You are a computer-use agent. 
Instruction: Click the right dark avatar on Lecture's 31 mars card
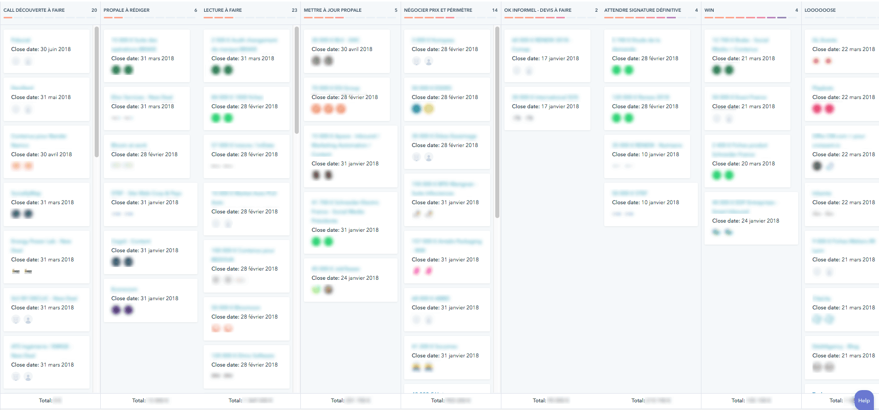[228, 70]
